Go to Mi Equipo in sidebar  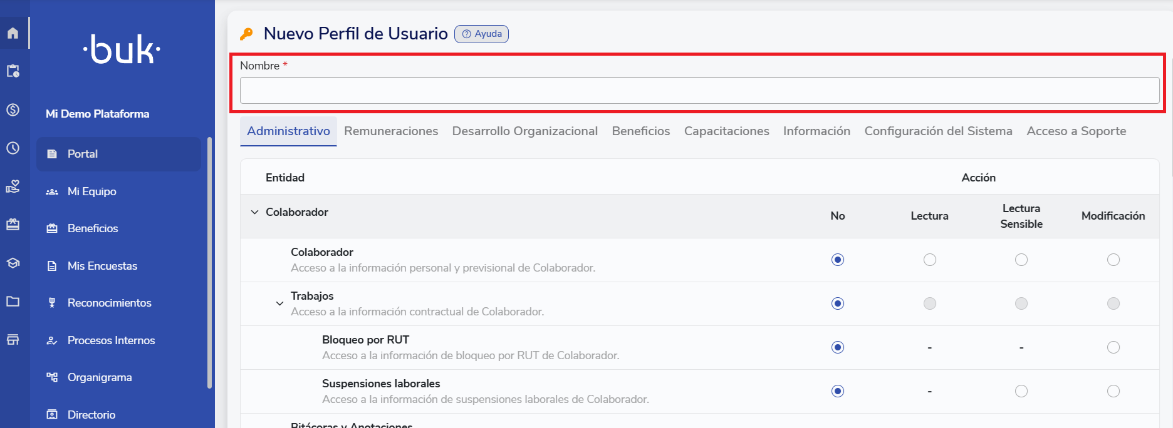point(92,191)
